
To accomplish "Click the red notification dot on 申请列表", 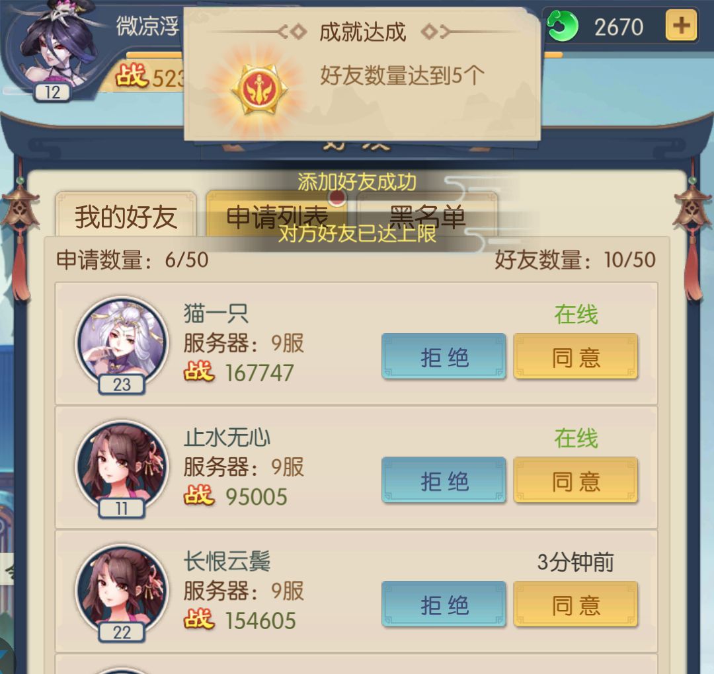I will [x=337, y=197].
